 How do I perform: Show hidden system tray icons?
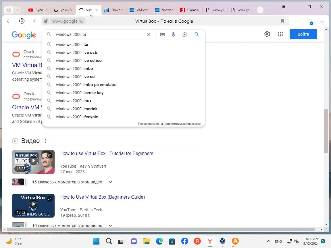point(269,241)
